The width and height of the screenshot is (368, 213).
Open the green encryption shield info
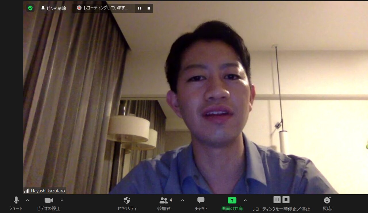(30, 8)
